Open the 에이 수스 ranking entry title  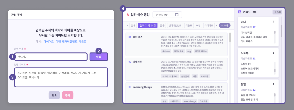(x=138, y=37)
